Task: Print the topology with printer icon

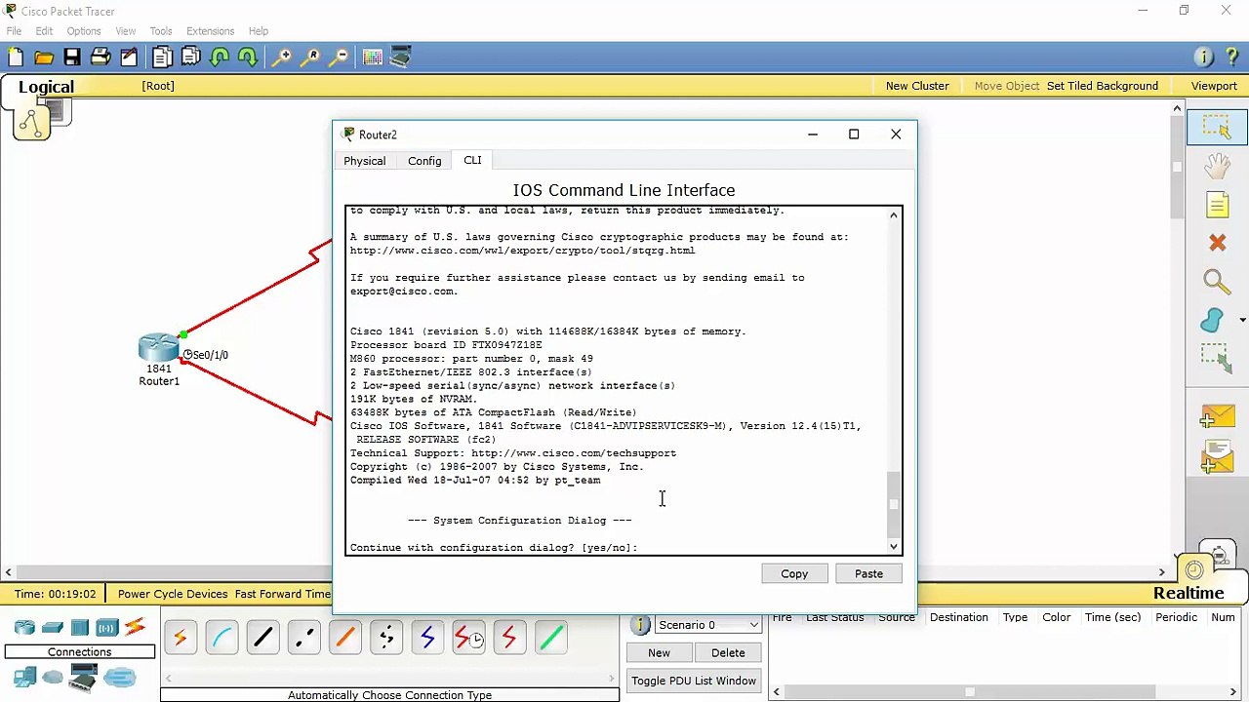Action: tap(101, 58)
